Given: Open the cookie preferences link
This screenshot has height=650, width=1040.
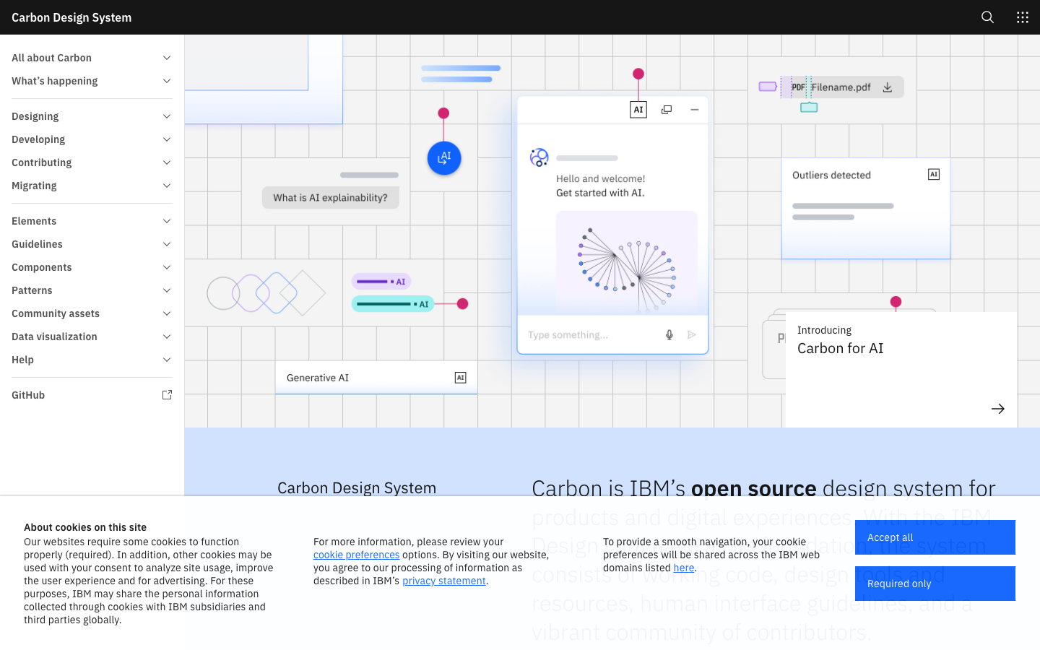Looking at the screenshot, I should tap(356, 555).
